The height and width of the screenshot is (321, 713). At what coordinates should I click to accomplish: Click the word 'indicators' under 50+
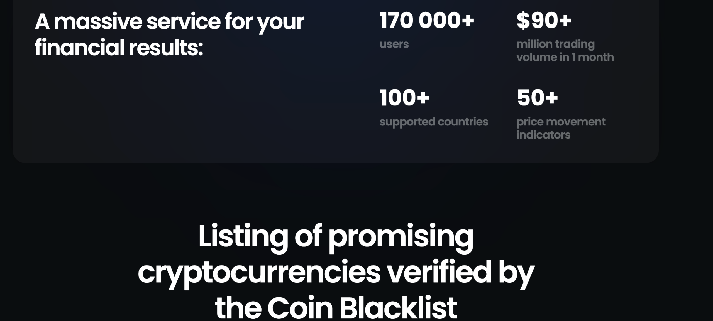click(543, 135)
